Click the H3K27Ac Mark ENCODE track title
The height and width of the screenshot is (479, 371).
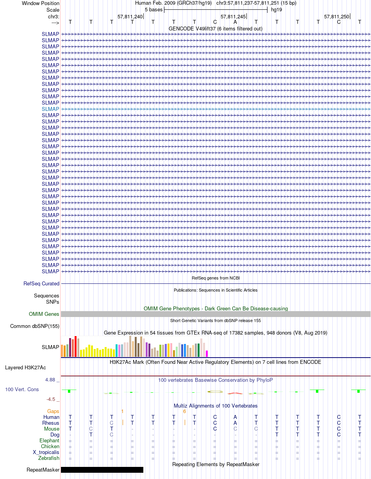coord(216,362)
